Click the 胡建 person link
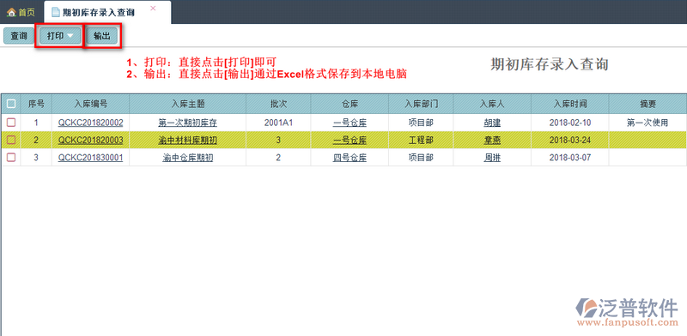 pyautogui.click(x=492, y=123)
